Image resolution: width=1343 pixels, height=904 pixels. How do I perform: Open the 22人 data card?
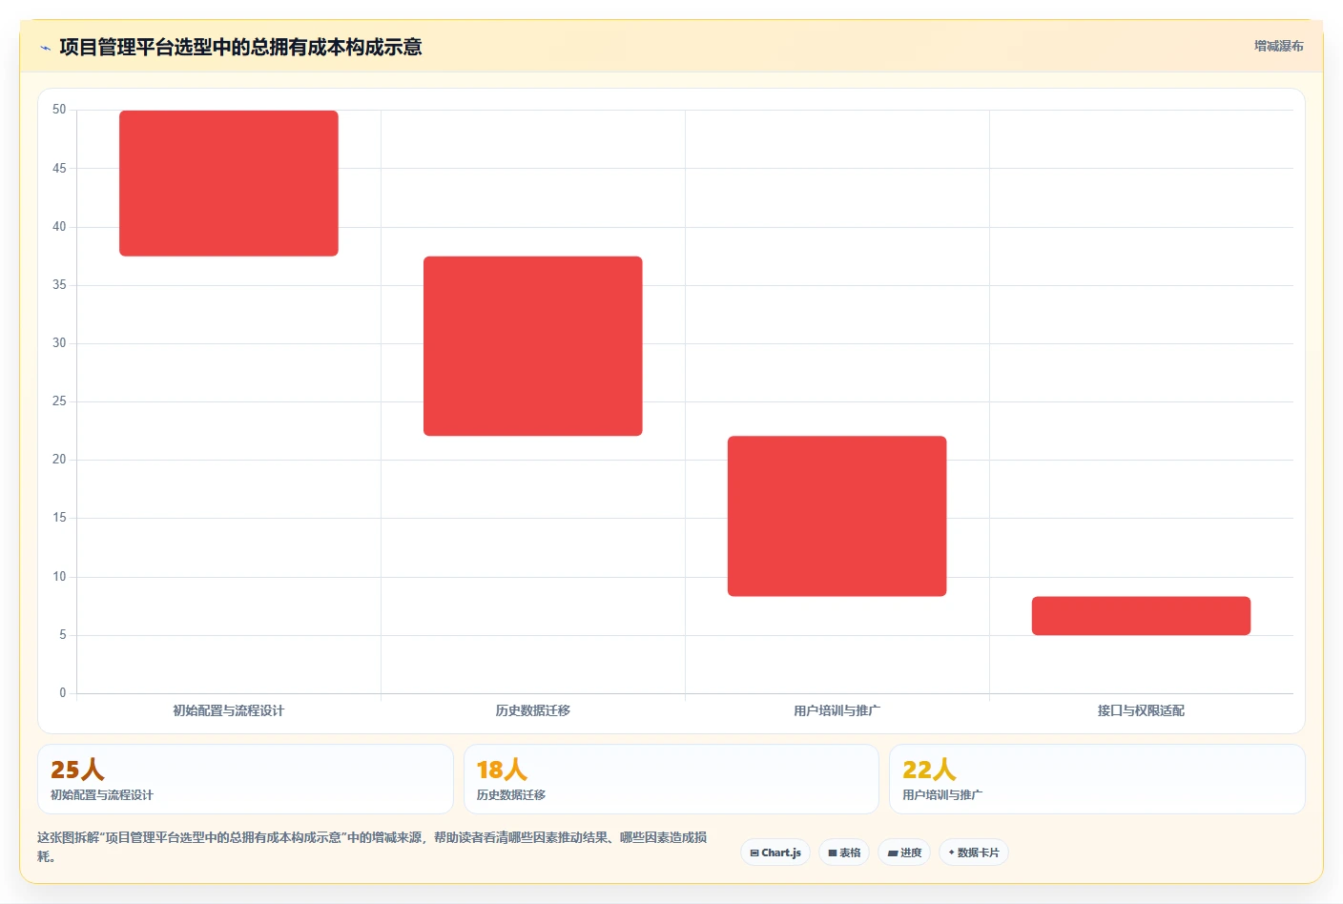click(1097, 779)
